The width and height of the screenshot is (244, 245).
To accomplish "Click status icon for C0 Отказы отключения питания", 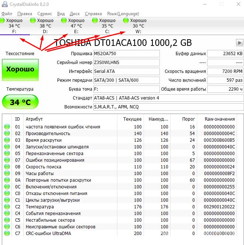I will pos(7,194).
